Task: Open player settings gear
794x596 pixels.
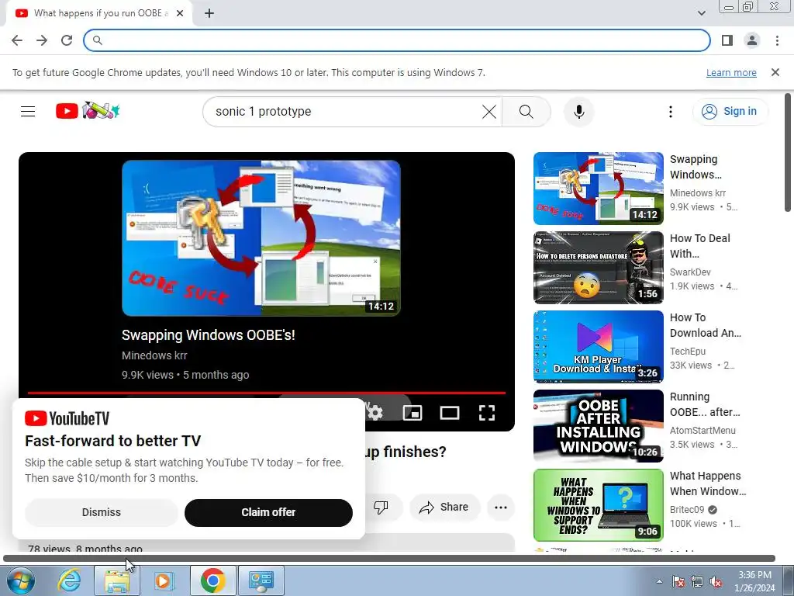Action: (x=375, y=413)
